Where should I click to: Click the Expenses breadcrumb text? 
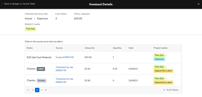(x=43, y=18)
